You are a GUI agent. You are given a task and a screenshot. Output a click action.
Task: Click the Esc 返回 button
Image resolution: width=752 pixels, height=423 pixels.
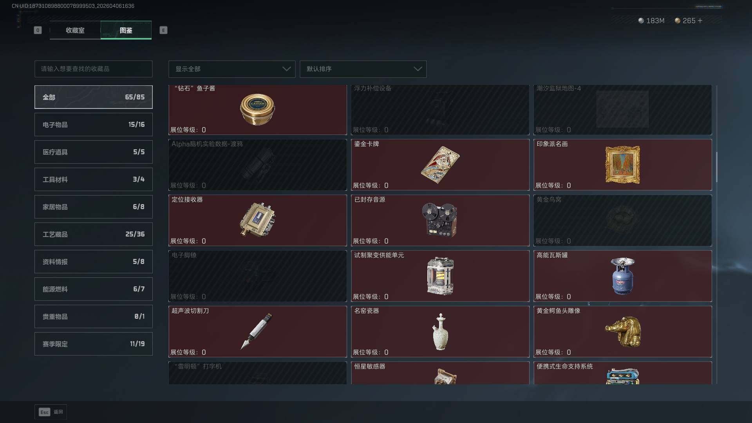pos(51,412)
